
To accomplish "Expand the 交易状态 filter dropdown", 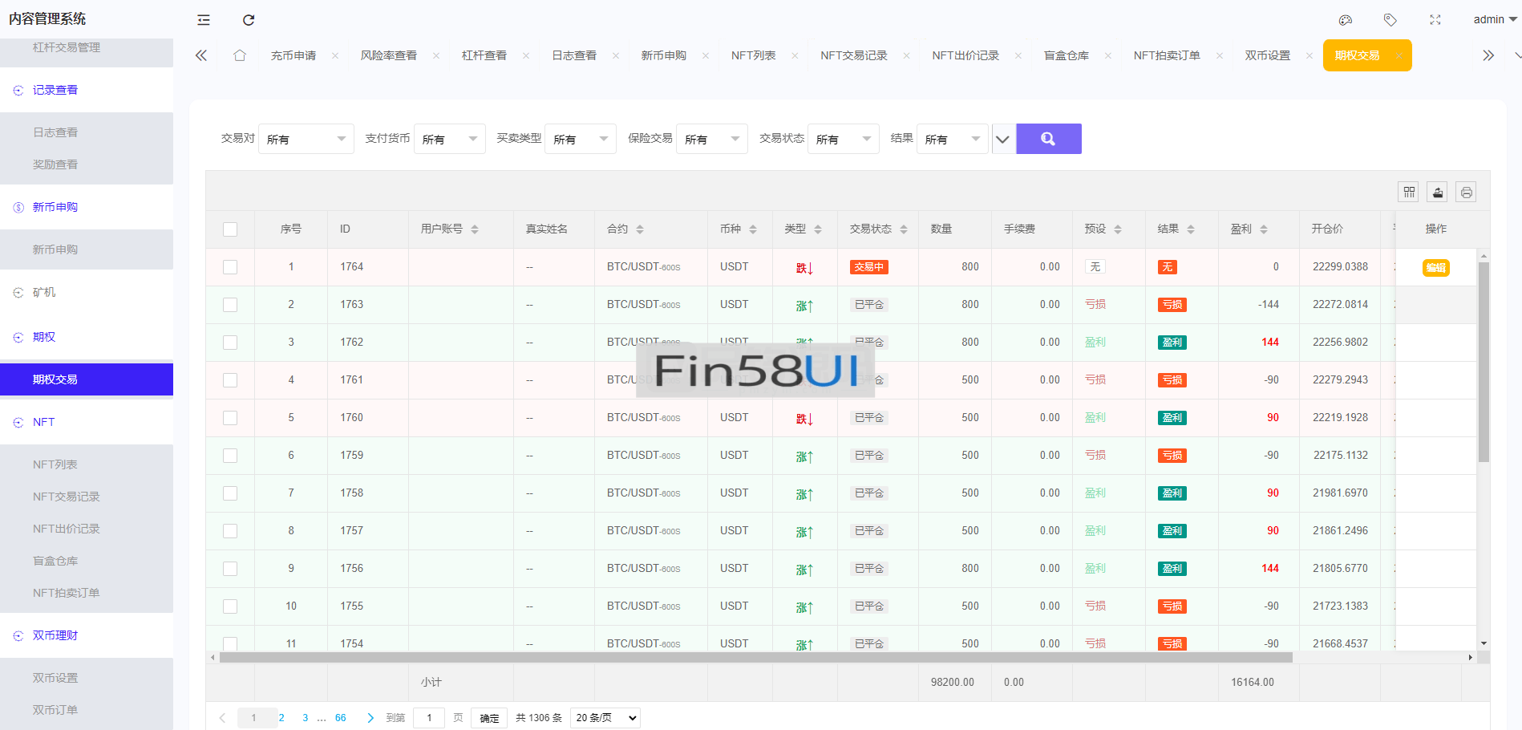I will (x=843, y=140).
